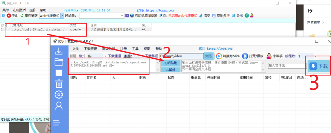Open the folder icon in BDM sidebar
331x133 pixels.
pyautogui.click(x=59, y=62)
